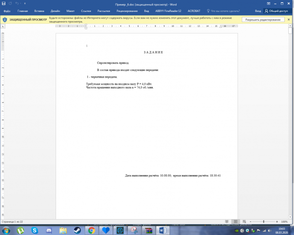This screenshot has width=294, height=235.
Task: Click the Word icon in the taskbar
Action: coord(162,230)
